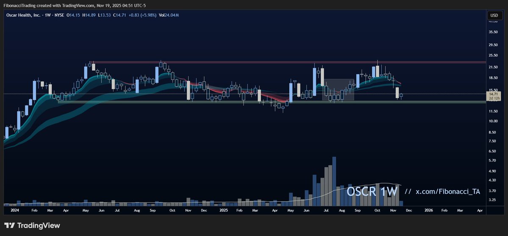508x236 pixels.
Task: Select the Oscar Health, Inc. symbol title
Action: click(x=22, y=15)
